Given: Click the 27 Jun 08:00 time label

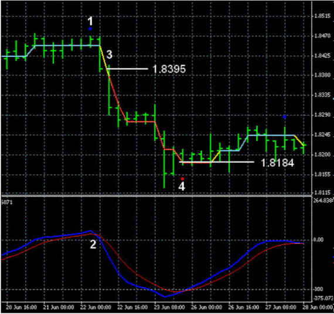Looking at the screenshot, I should (281, 308).
